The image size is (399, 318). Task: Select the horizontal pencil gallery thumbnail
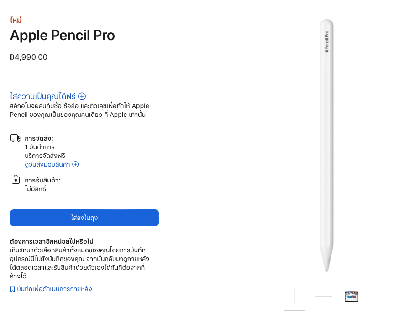pyautogui.click(x=323, y=296)
